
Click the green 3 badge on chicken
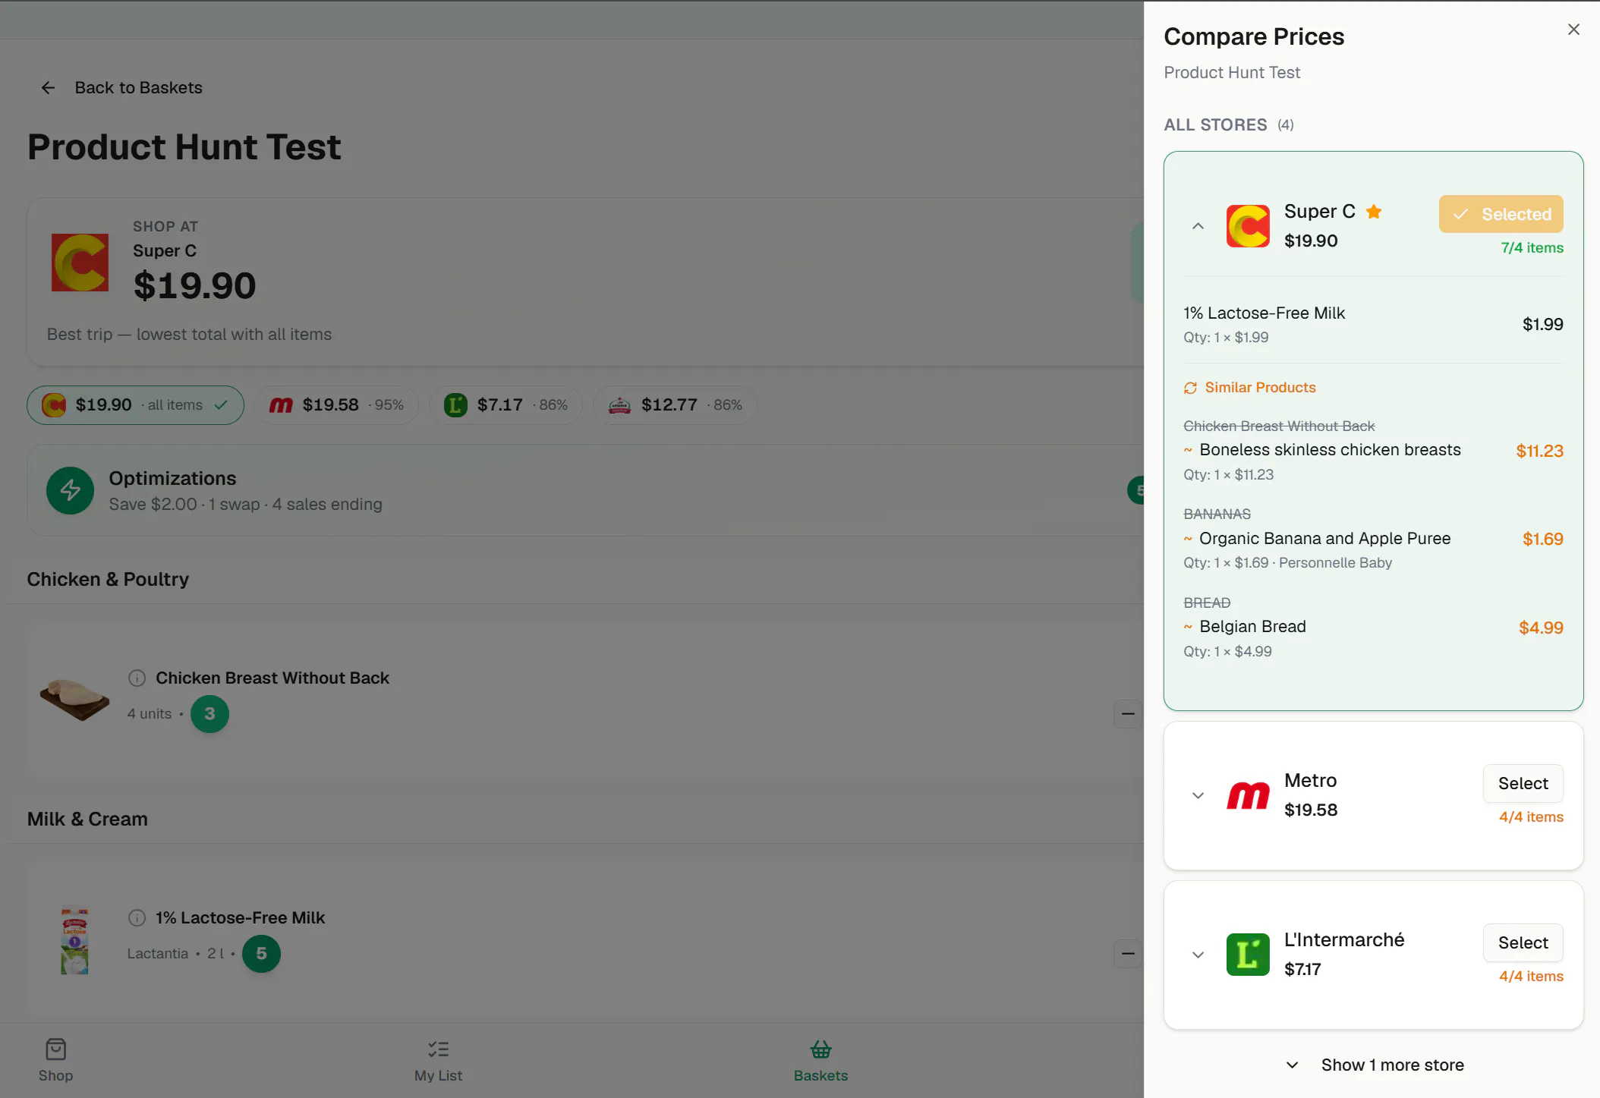(209, 714)
